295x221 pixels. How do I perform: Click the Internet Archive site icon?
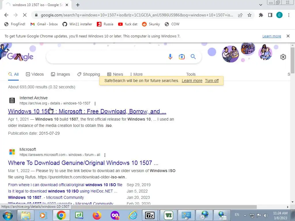(x=12, y=100)
